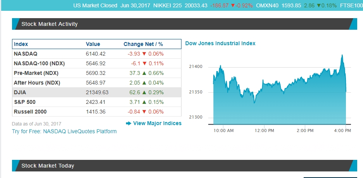The width and height of the screenshot is (363, 178).
Task: Select the After Hours (NDX) row
Action: [x=37, y=83]
